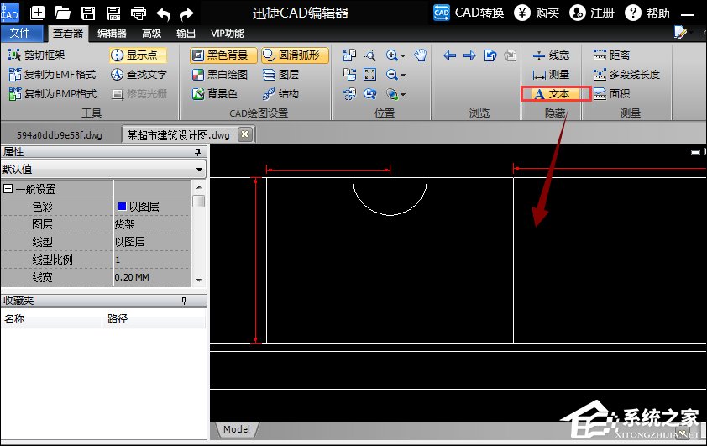Open the 文件 menu
Viewport: 707px width, 446px height.
[21, 33]
